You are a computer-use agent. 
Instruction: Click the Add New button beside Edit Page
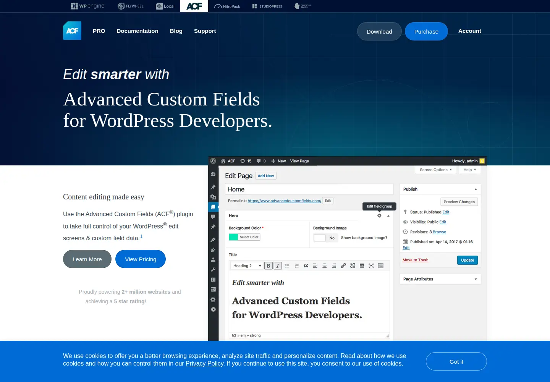coord(266,176)
